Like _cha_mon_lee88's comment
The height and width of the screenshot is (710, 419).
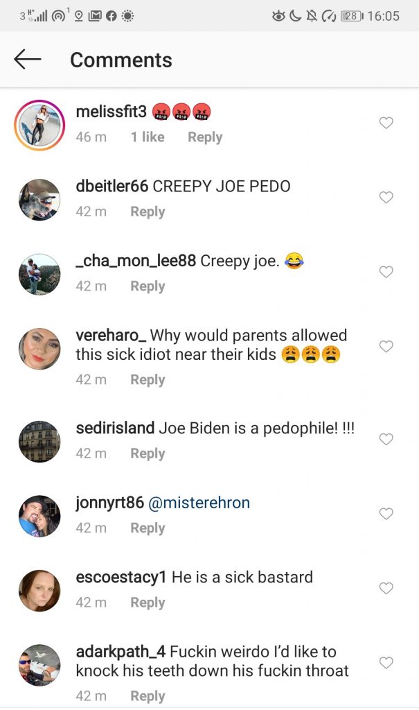(x=386, y=272)
